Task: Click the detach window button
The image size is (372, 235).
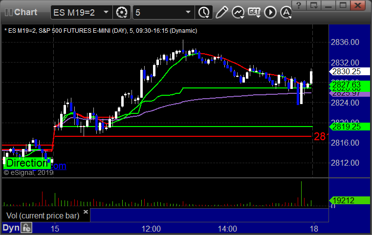Action: click(x=313, y=5)
